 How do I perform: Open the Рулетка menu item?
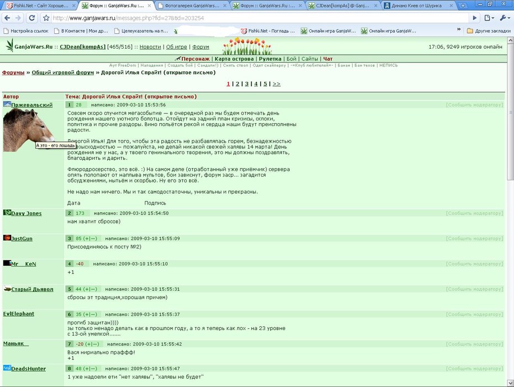(270, 59)
